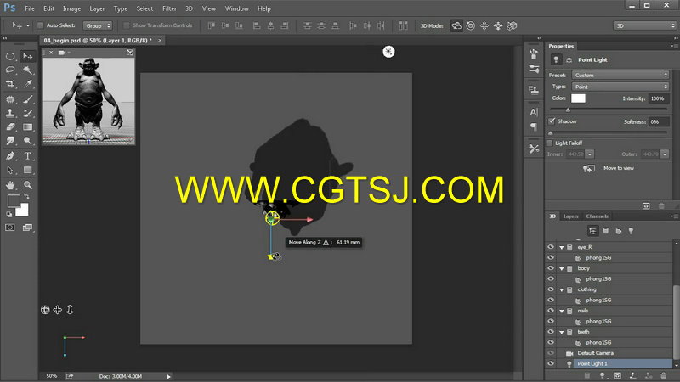Viewport: 680px width, 382px height.
Task: Delete the selected 3D item with trash icon
Action: click(x=664, y=375)
